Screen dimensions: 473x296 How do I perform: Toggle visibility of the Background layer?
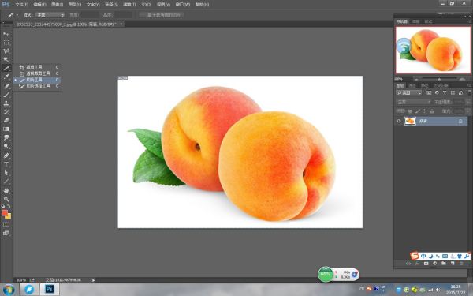(399, 121)
